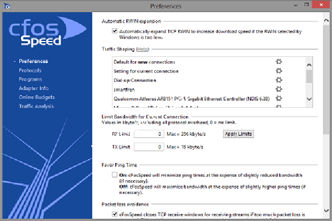Click the Traffic Shaping list scrollbar thumb
Screen dimensions: 332x221
point(309,76)
